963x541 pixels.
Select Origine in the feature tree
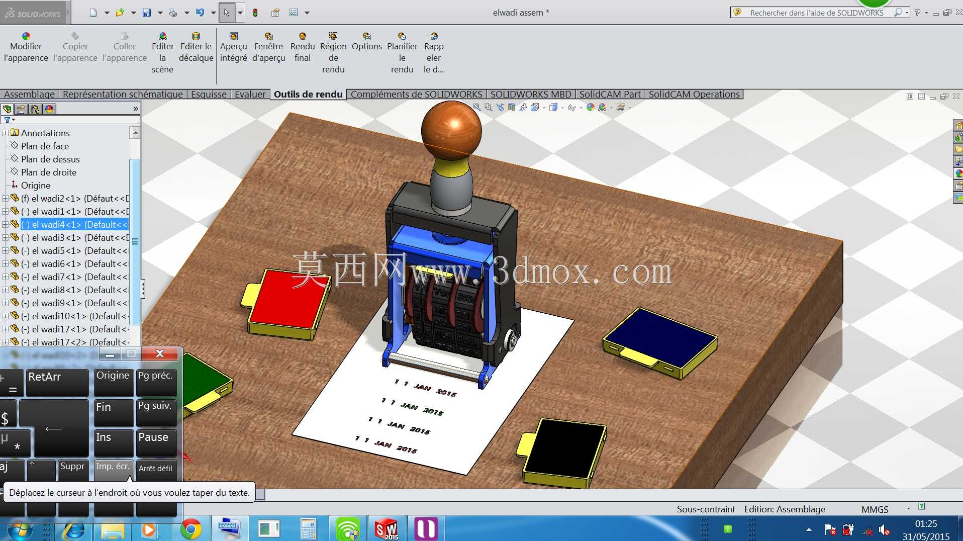(x=35, y=185)
